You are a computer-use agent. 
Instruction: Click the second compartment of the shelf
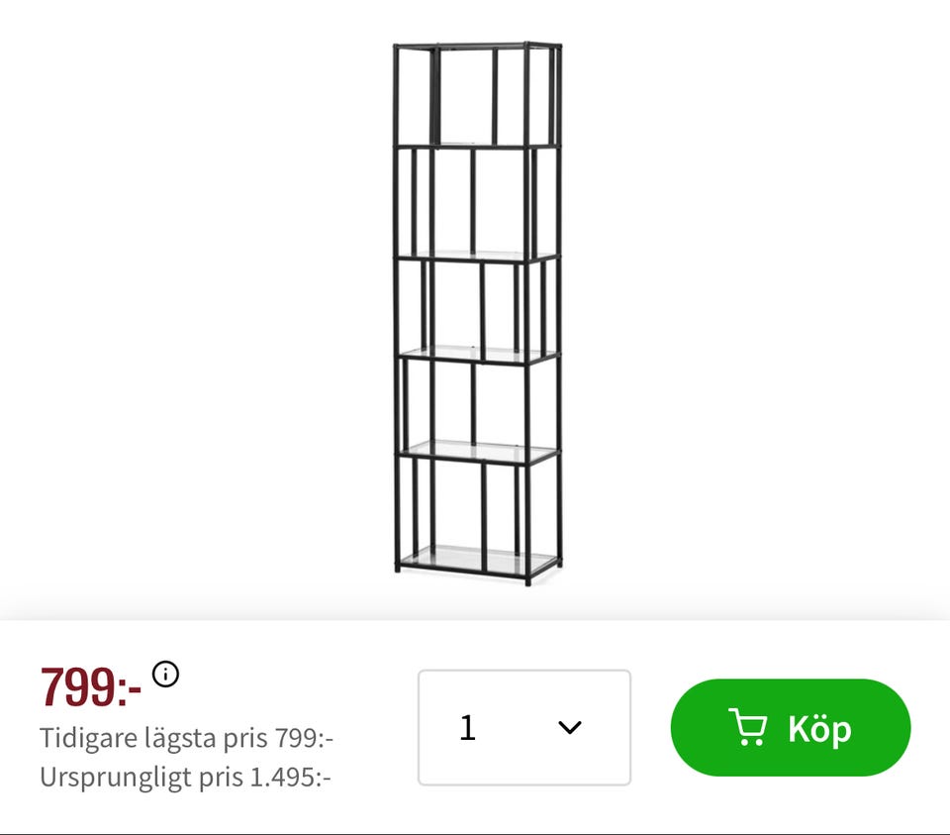[x=477, y=203]
